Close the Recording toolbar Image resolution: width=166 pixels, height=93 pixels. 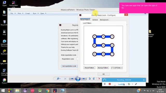pyautogui.click(x=144, y=80)
